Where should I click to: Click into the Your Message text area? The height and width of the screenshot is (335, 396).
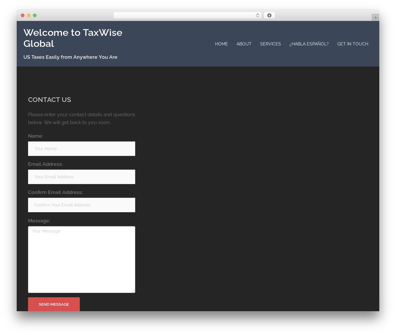pyautogui.click(x=82, y=260)
